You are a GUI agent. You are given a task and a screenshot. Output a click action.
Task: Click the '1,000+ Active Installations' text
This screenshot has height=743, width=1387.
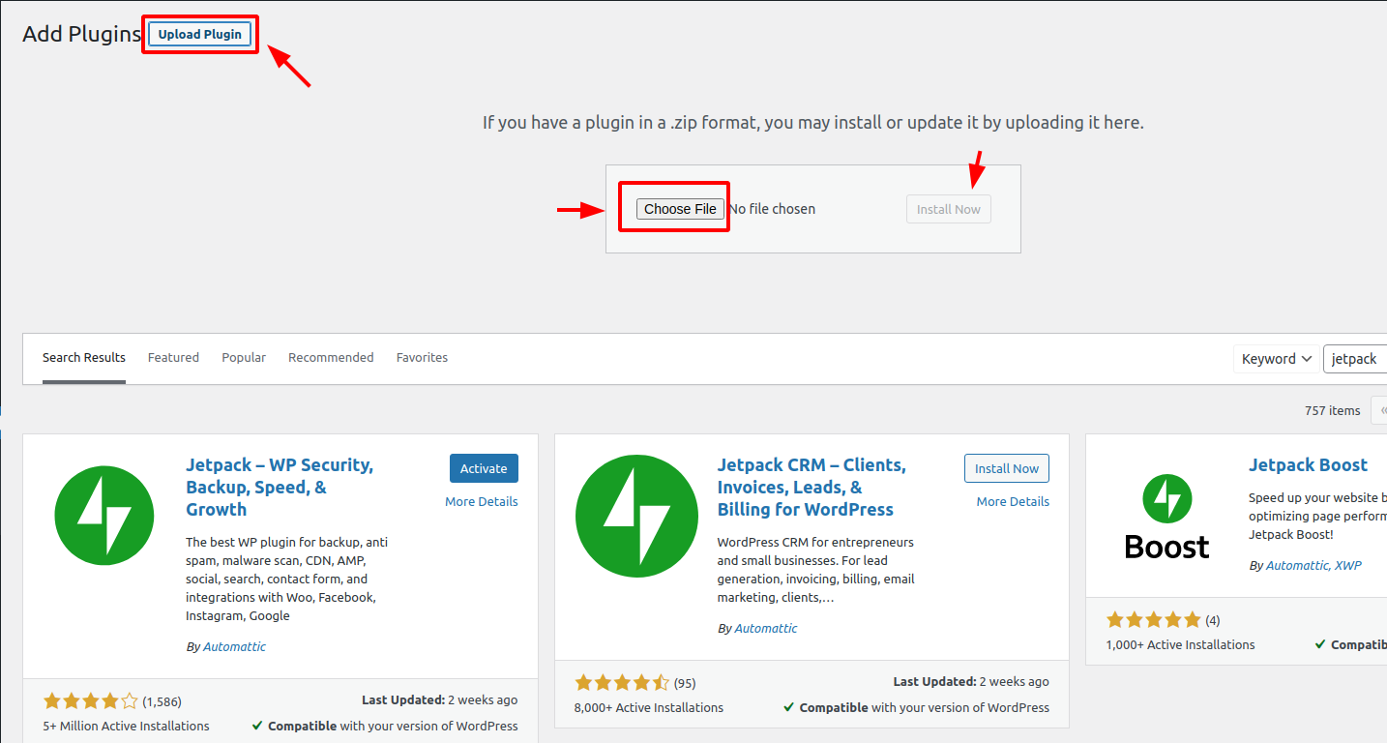pos(1180,644)
